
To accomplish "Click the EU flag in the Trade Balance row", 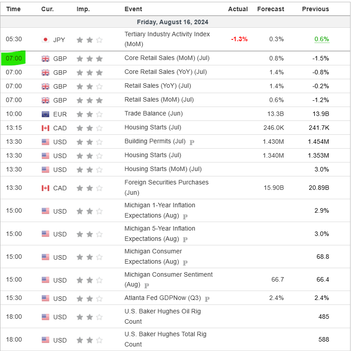I will [x=45, y=114].
